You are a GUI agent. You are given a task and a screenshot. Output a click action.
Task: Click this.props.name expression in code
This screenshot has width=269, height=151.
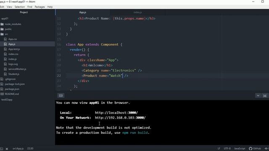point(129,18)
